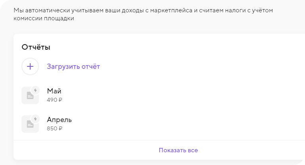
Task: Click the 850 ₽ amount under Апрель
Action: coord(54,128)
